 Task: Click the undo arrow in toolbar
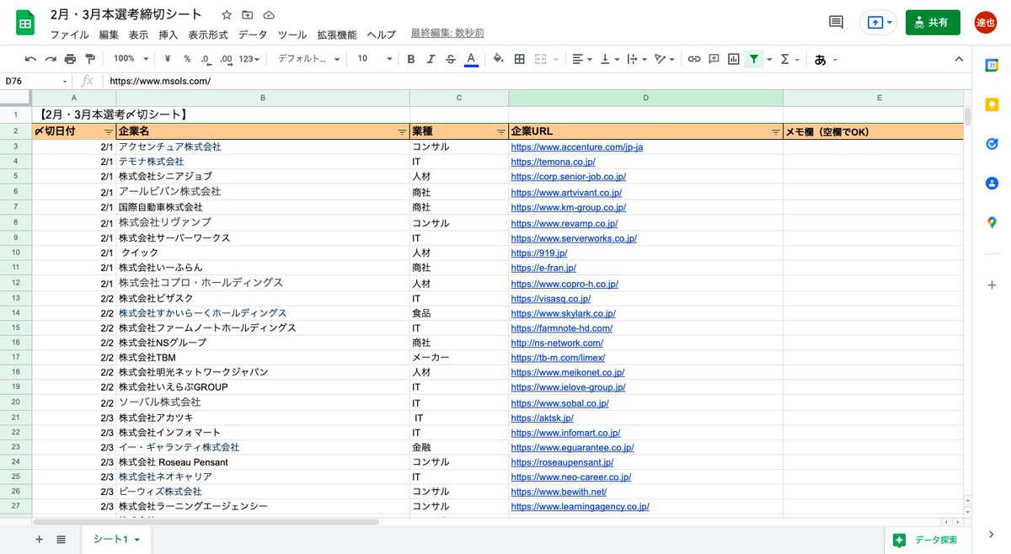click(31, 59)
